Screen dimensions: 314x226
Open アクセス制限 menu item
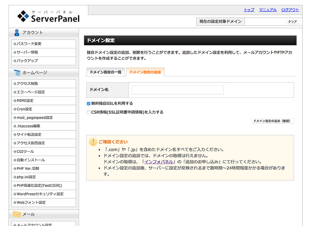coord(44,84)
